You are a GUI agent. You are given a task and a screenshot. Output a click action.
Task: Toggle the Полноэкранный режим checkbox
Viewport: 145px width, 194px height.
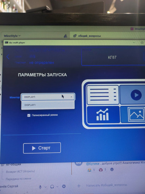pyautogui.click(x=29, y=115)
